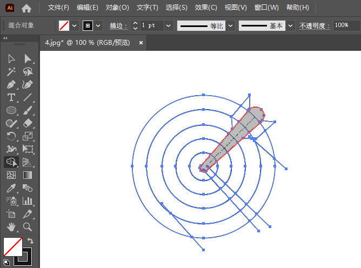
Task: Pick the Blend tool
Action: (x=28, y=188)
